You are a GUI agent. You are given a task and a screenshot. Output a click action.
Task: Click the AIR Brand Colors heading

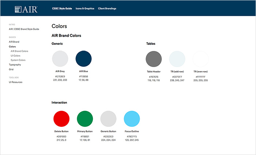(66, 36)
